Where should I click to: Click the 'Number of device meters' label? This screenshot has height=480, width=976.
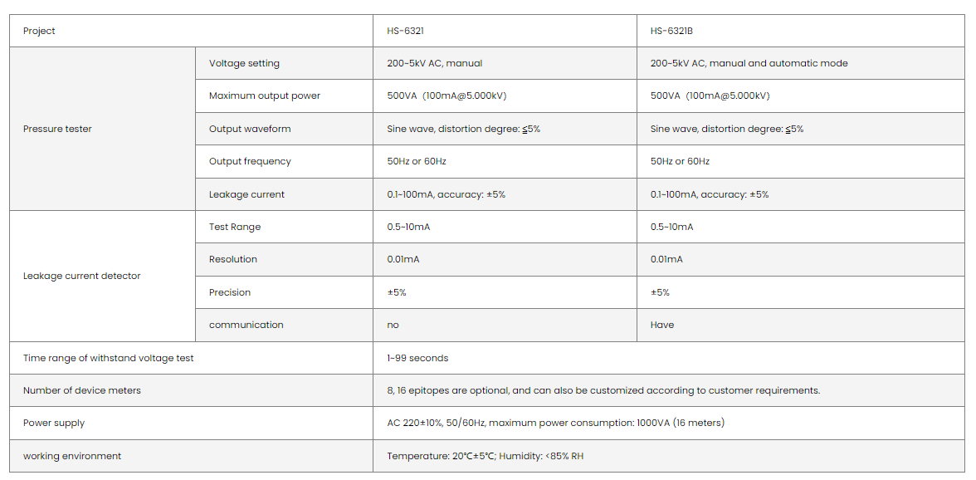82,390
